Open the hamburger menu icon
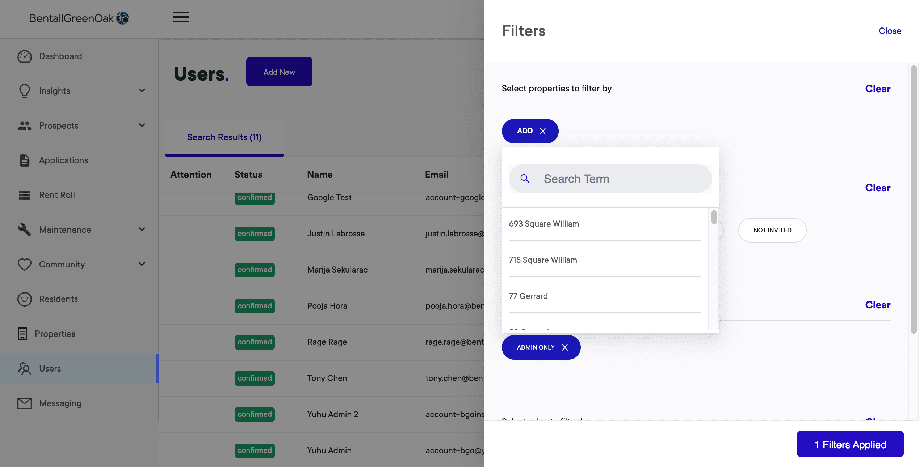This screenshot has height=467, width=919. tap(181, 17)
